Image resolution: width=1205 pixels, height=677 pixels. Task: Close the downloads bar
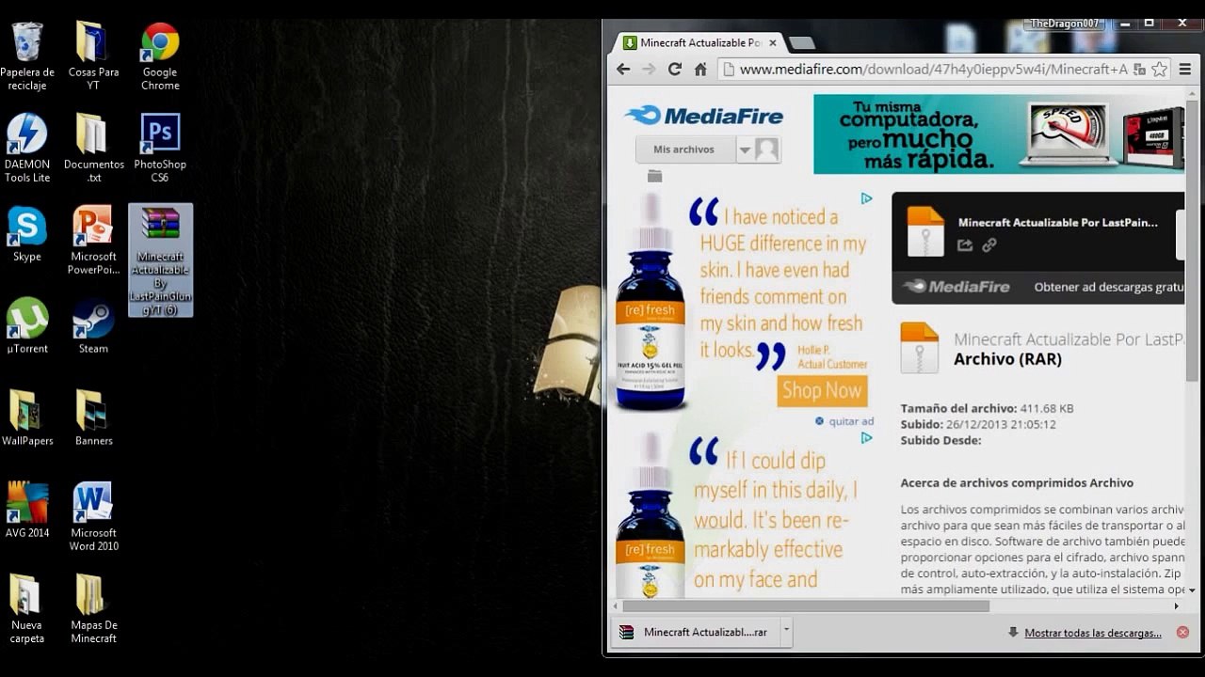point(1183,633)
